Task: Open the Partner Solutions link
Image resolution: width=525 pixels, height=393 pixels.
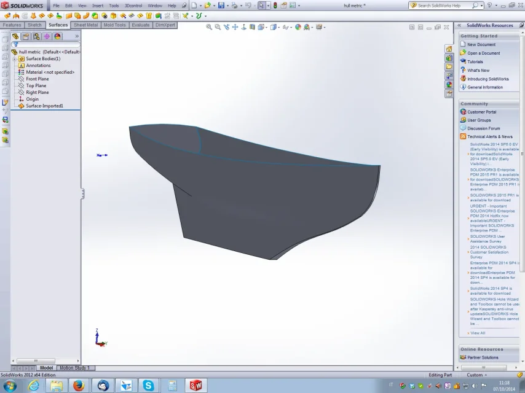Action: pyautogui.click(x=483, y=357)
